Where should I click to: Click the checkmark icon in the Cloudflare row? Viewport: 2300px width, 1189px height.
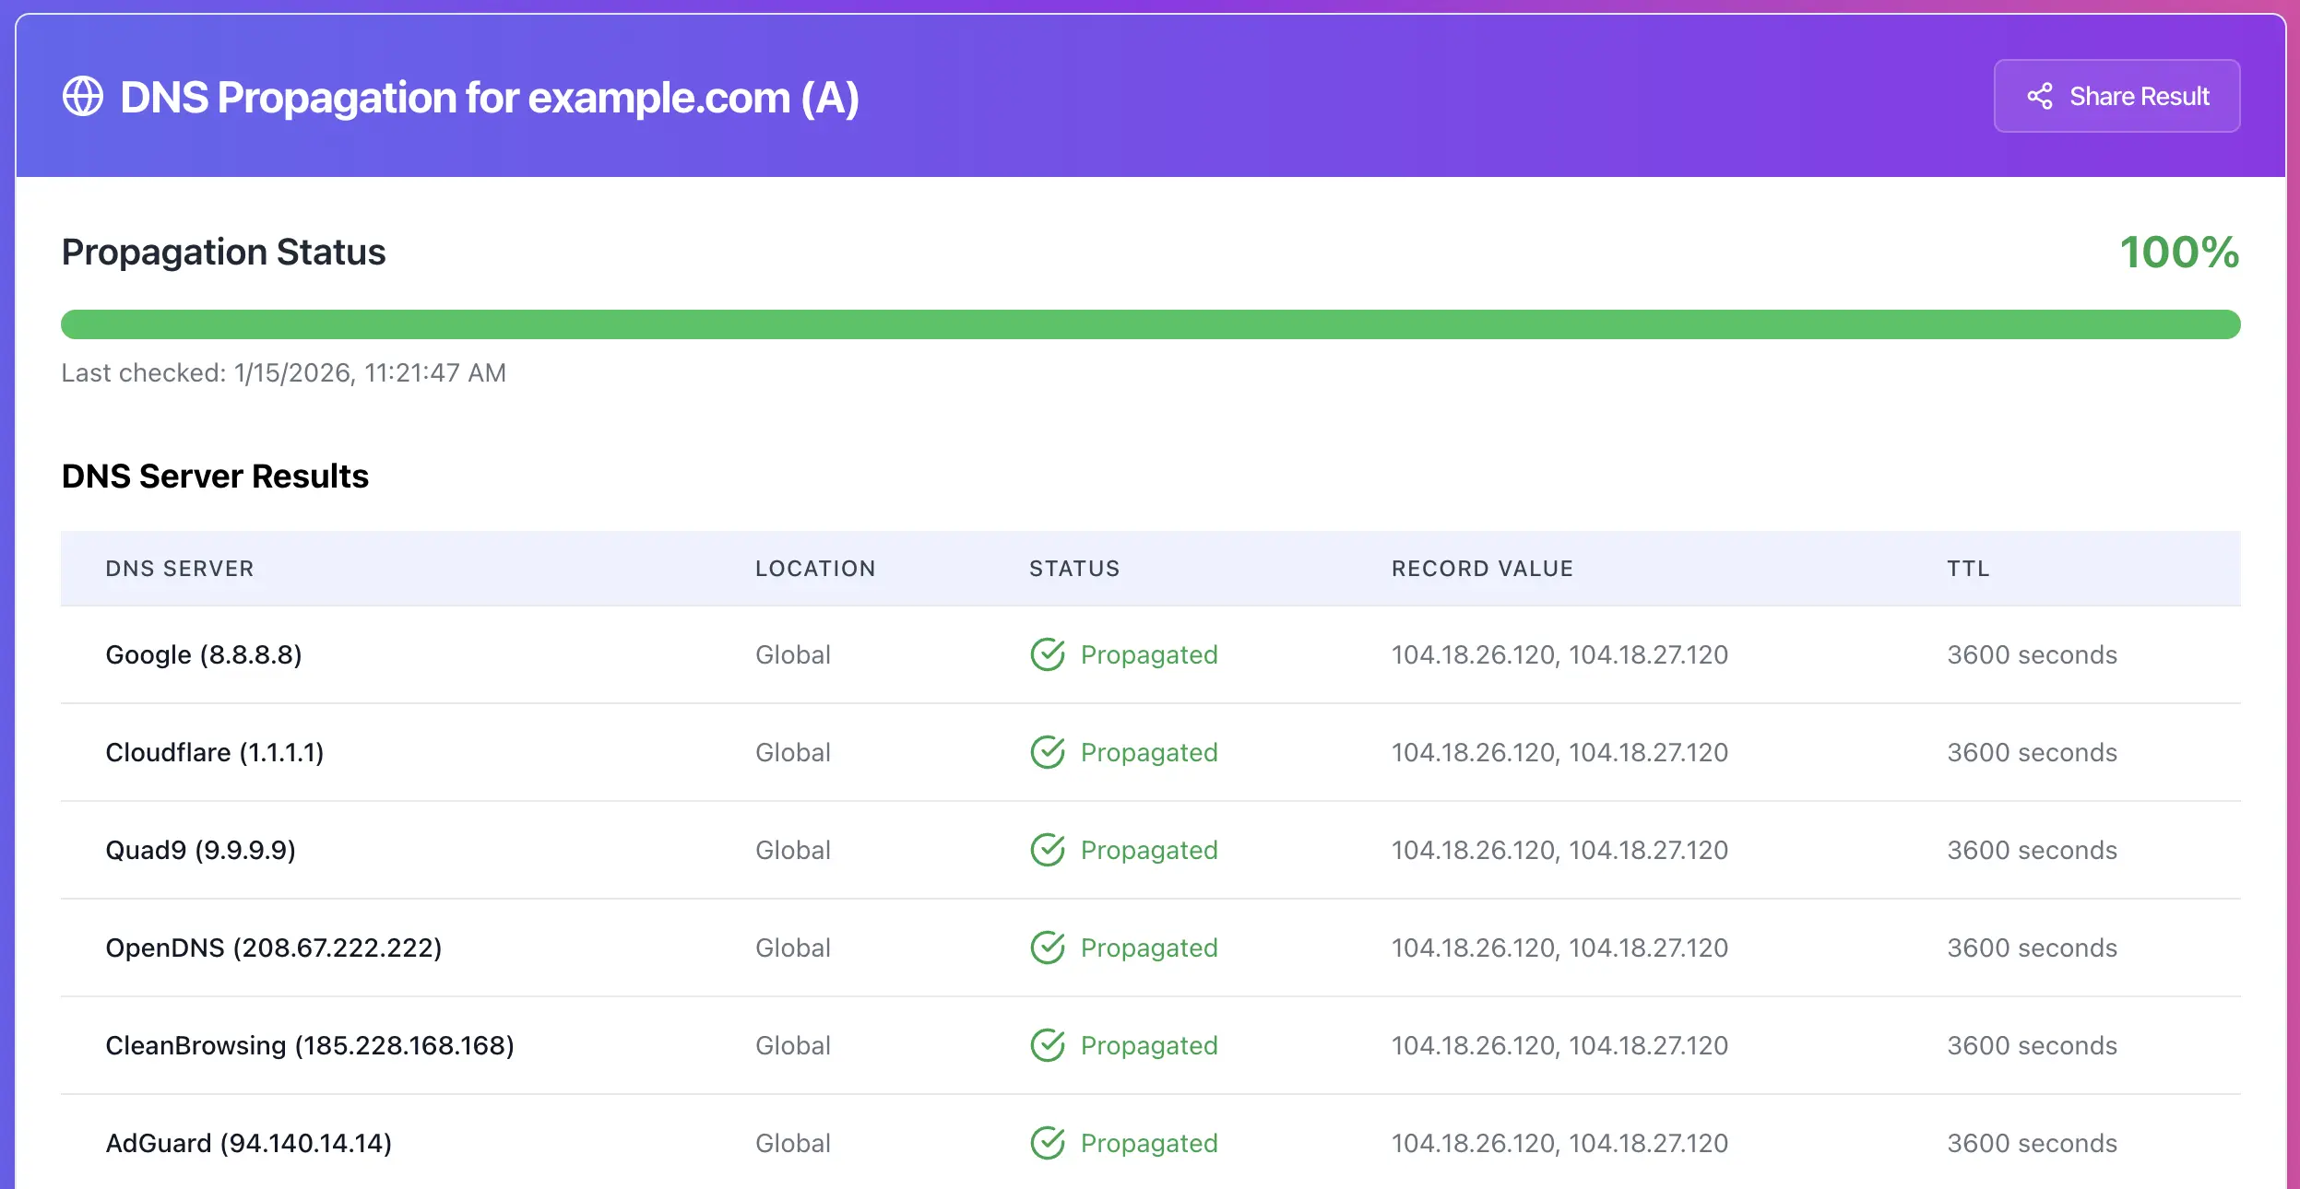(1047, 752)
